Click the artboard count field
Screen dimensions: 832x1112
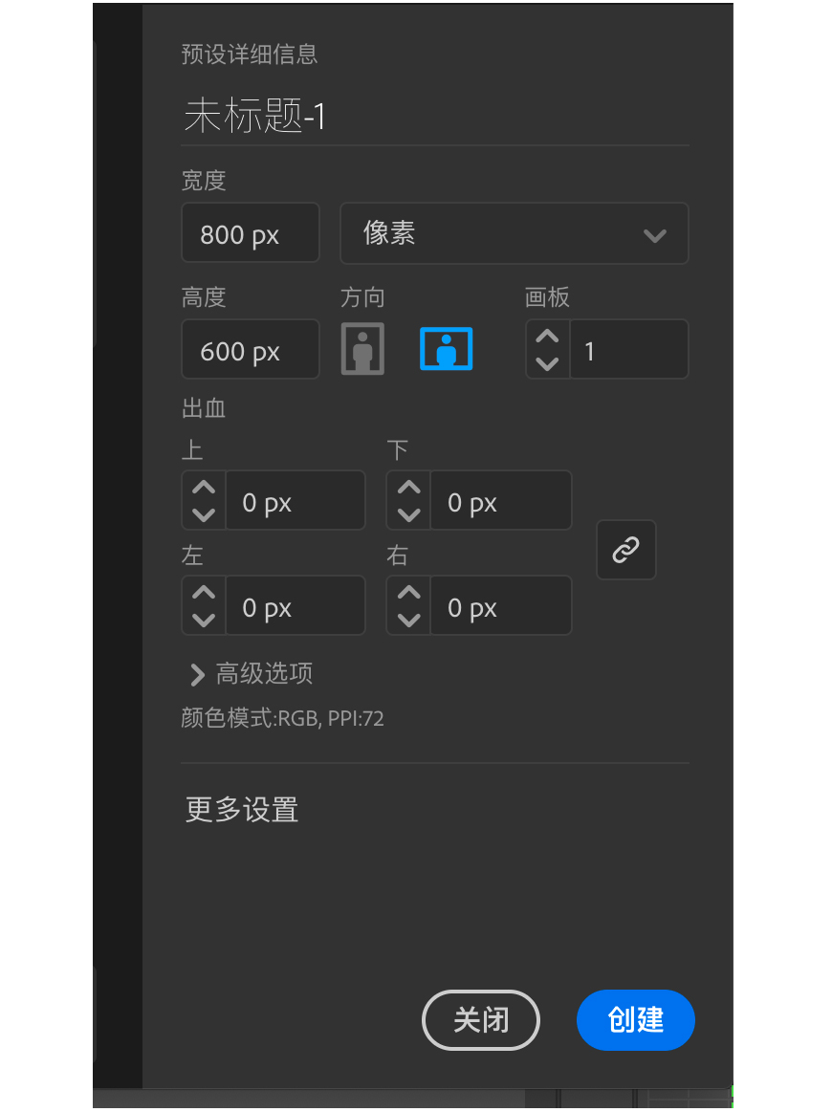(628, 350)
